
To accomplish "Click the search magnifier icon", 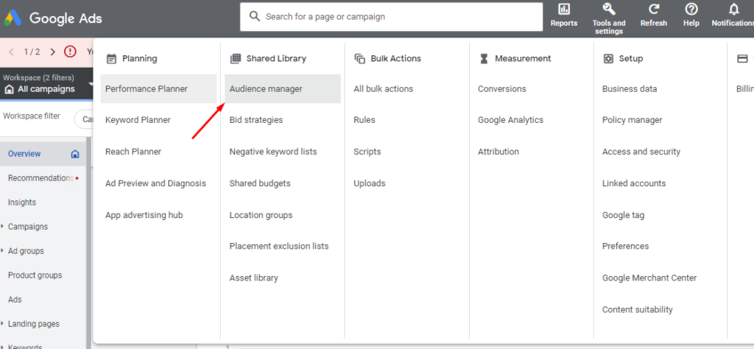I will click(255, 16).
